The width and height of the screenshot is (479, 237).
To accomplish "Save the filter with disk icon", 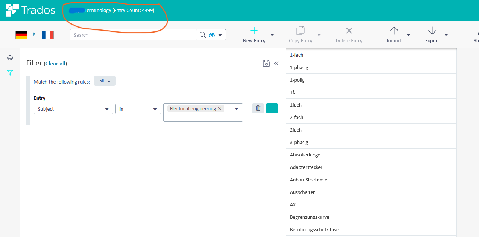I will [x=266, y=63].
